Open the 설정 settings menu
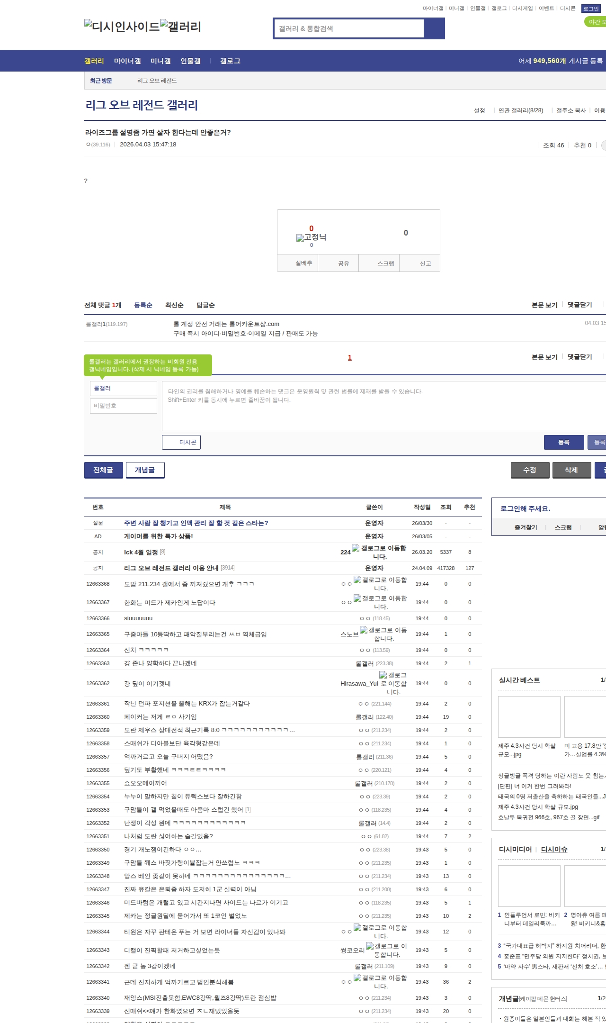Image resolution: width=606 pixels, height=1023 pixels. point(479,110)
